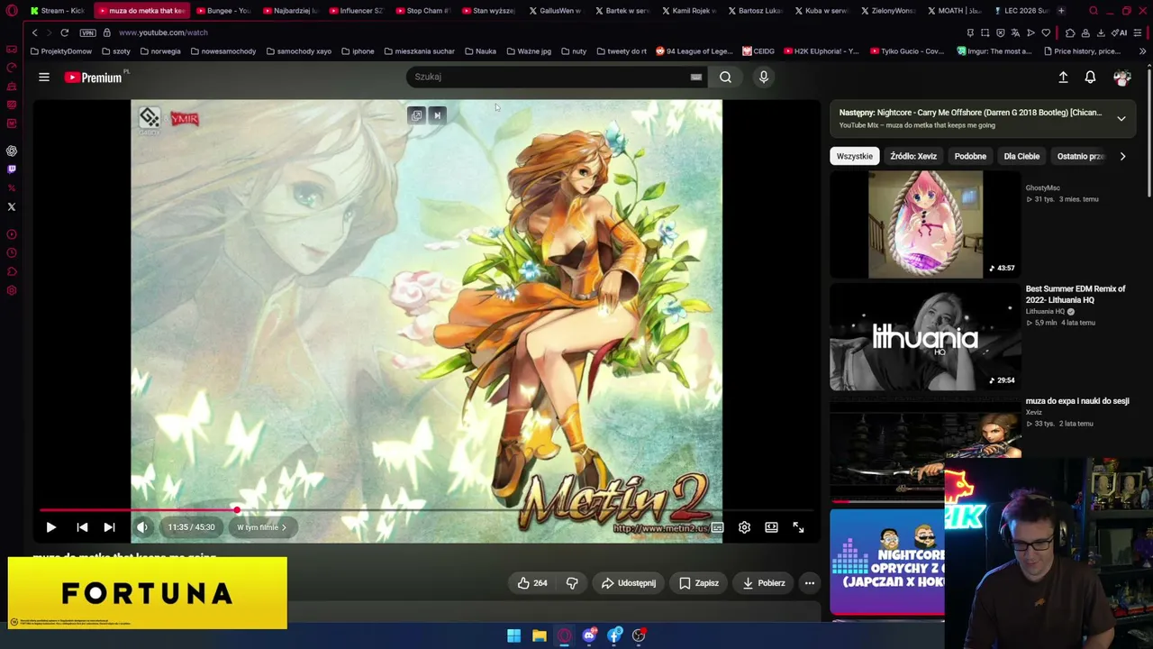Open the samochody xayo bookmarks folder
Viewport: 1153px width, 649px height.
coord(298,51)
